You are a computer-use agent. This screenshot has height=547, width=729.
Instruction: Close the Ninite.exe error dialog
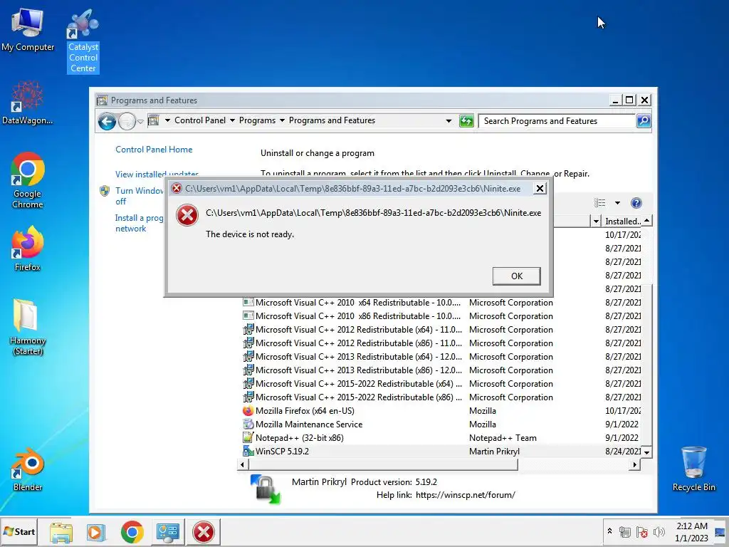click(x=540, y=188)
